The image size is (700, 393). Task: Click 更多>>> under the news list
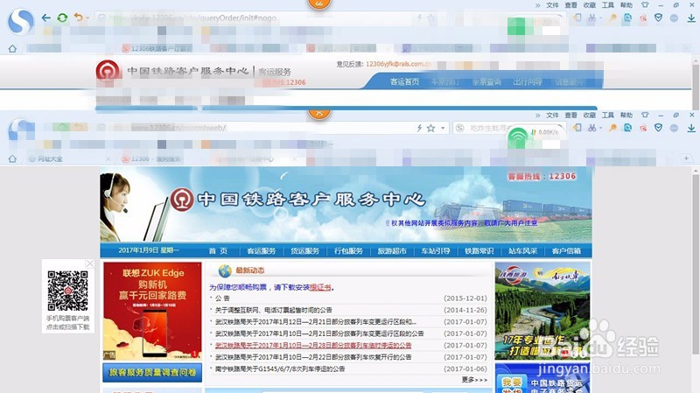pyautogui.click(x=474, y=380)
